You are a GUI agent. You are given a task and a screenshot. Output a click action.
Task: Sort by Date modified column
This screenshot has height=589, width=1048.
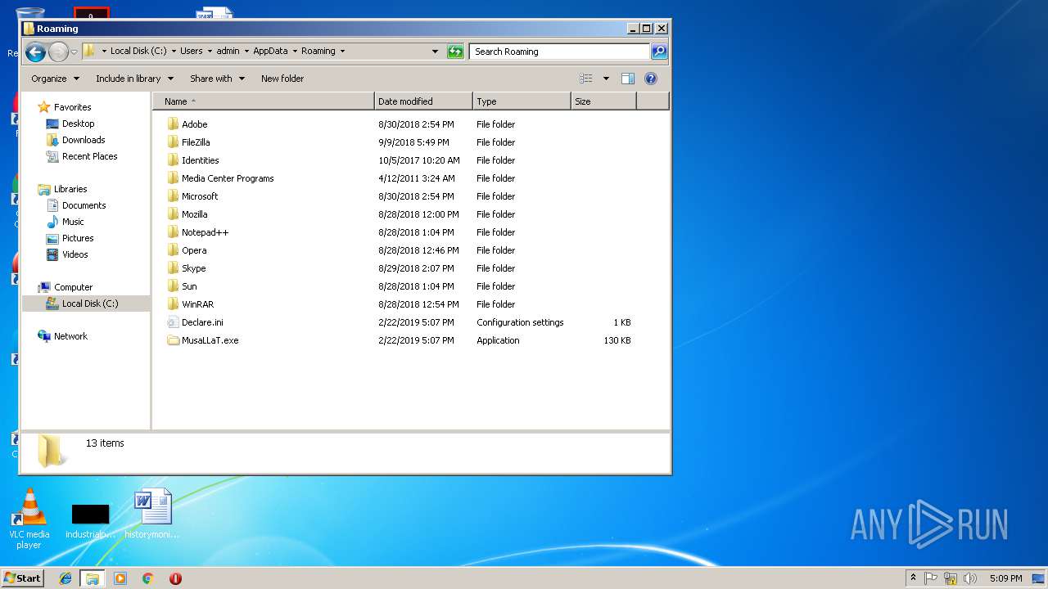(424, 101)
